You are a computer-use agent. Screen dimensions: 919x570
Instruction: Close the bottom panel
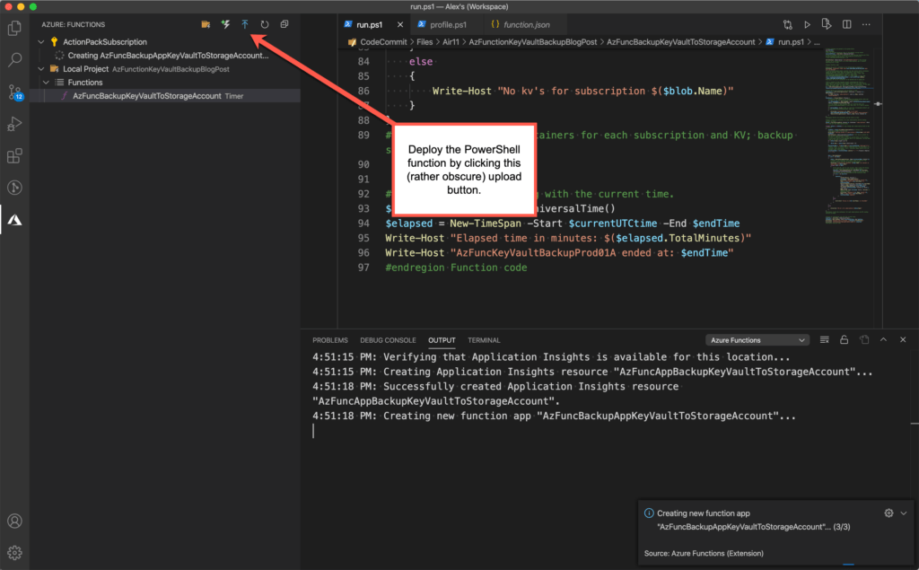(x=903, y=340)
